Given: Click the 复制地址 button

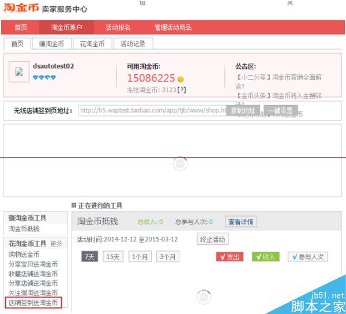Looking at the screenshot, I should 243,110.
